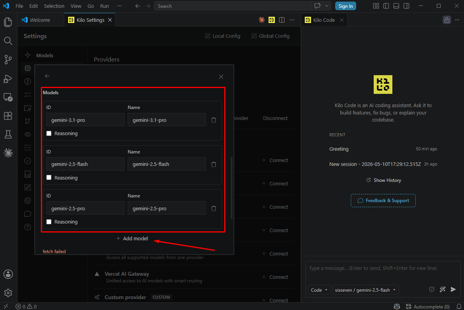Click Add model button
This screenshot has height=310, width=464.
coord(132,239)
